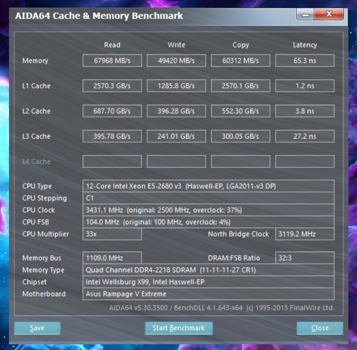Select the Memory Bus value 1109.0 MHz
The width and height of the screenshot is (357, 350).
[x=112, y=258]
